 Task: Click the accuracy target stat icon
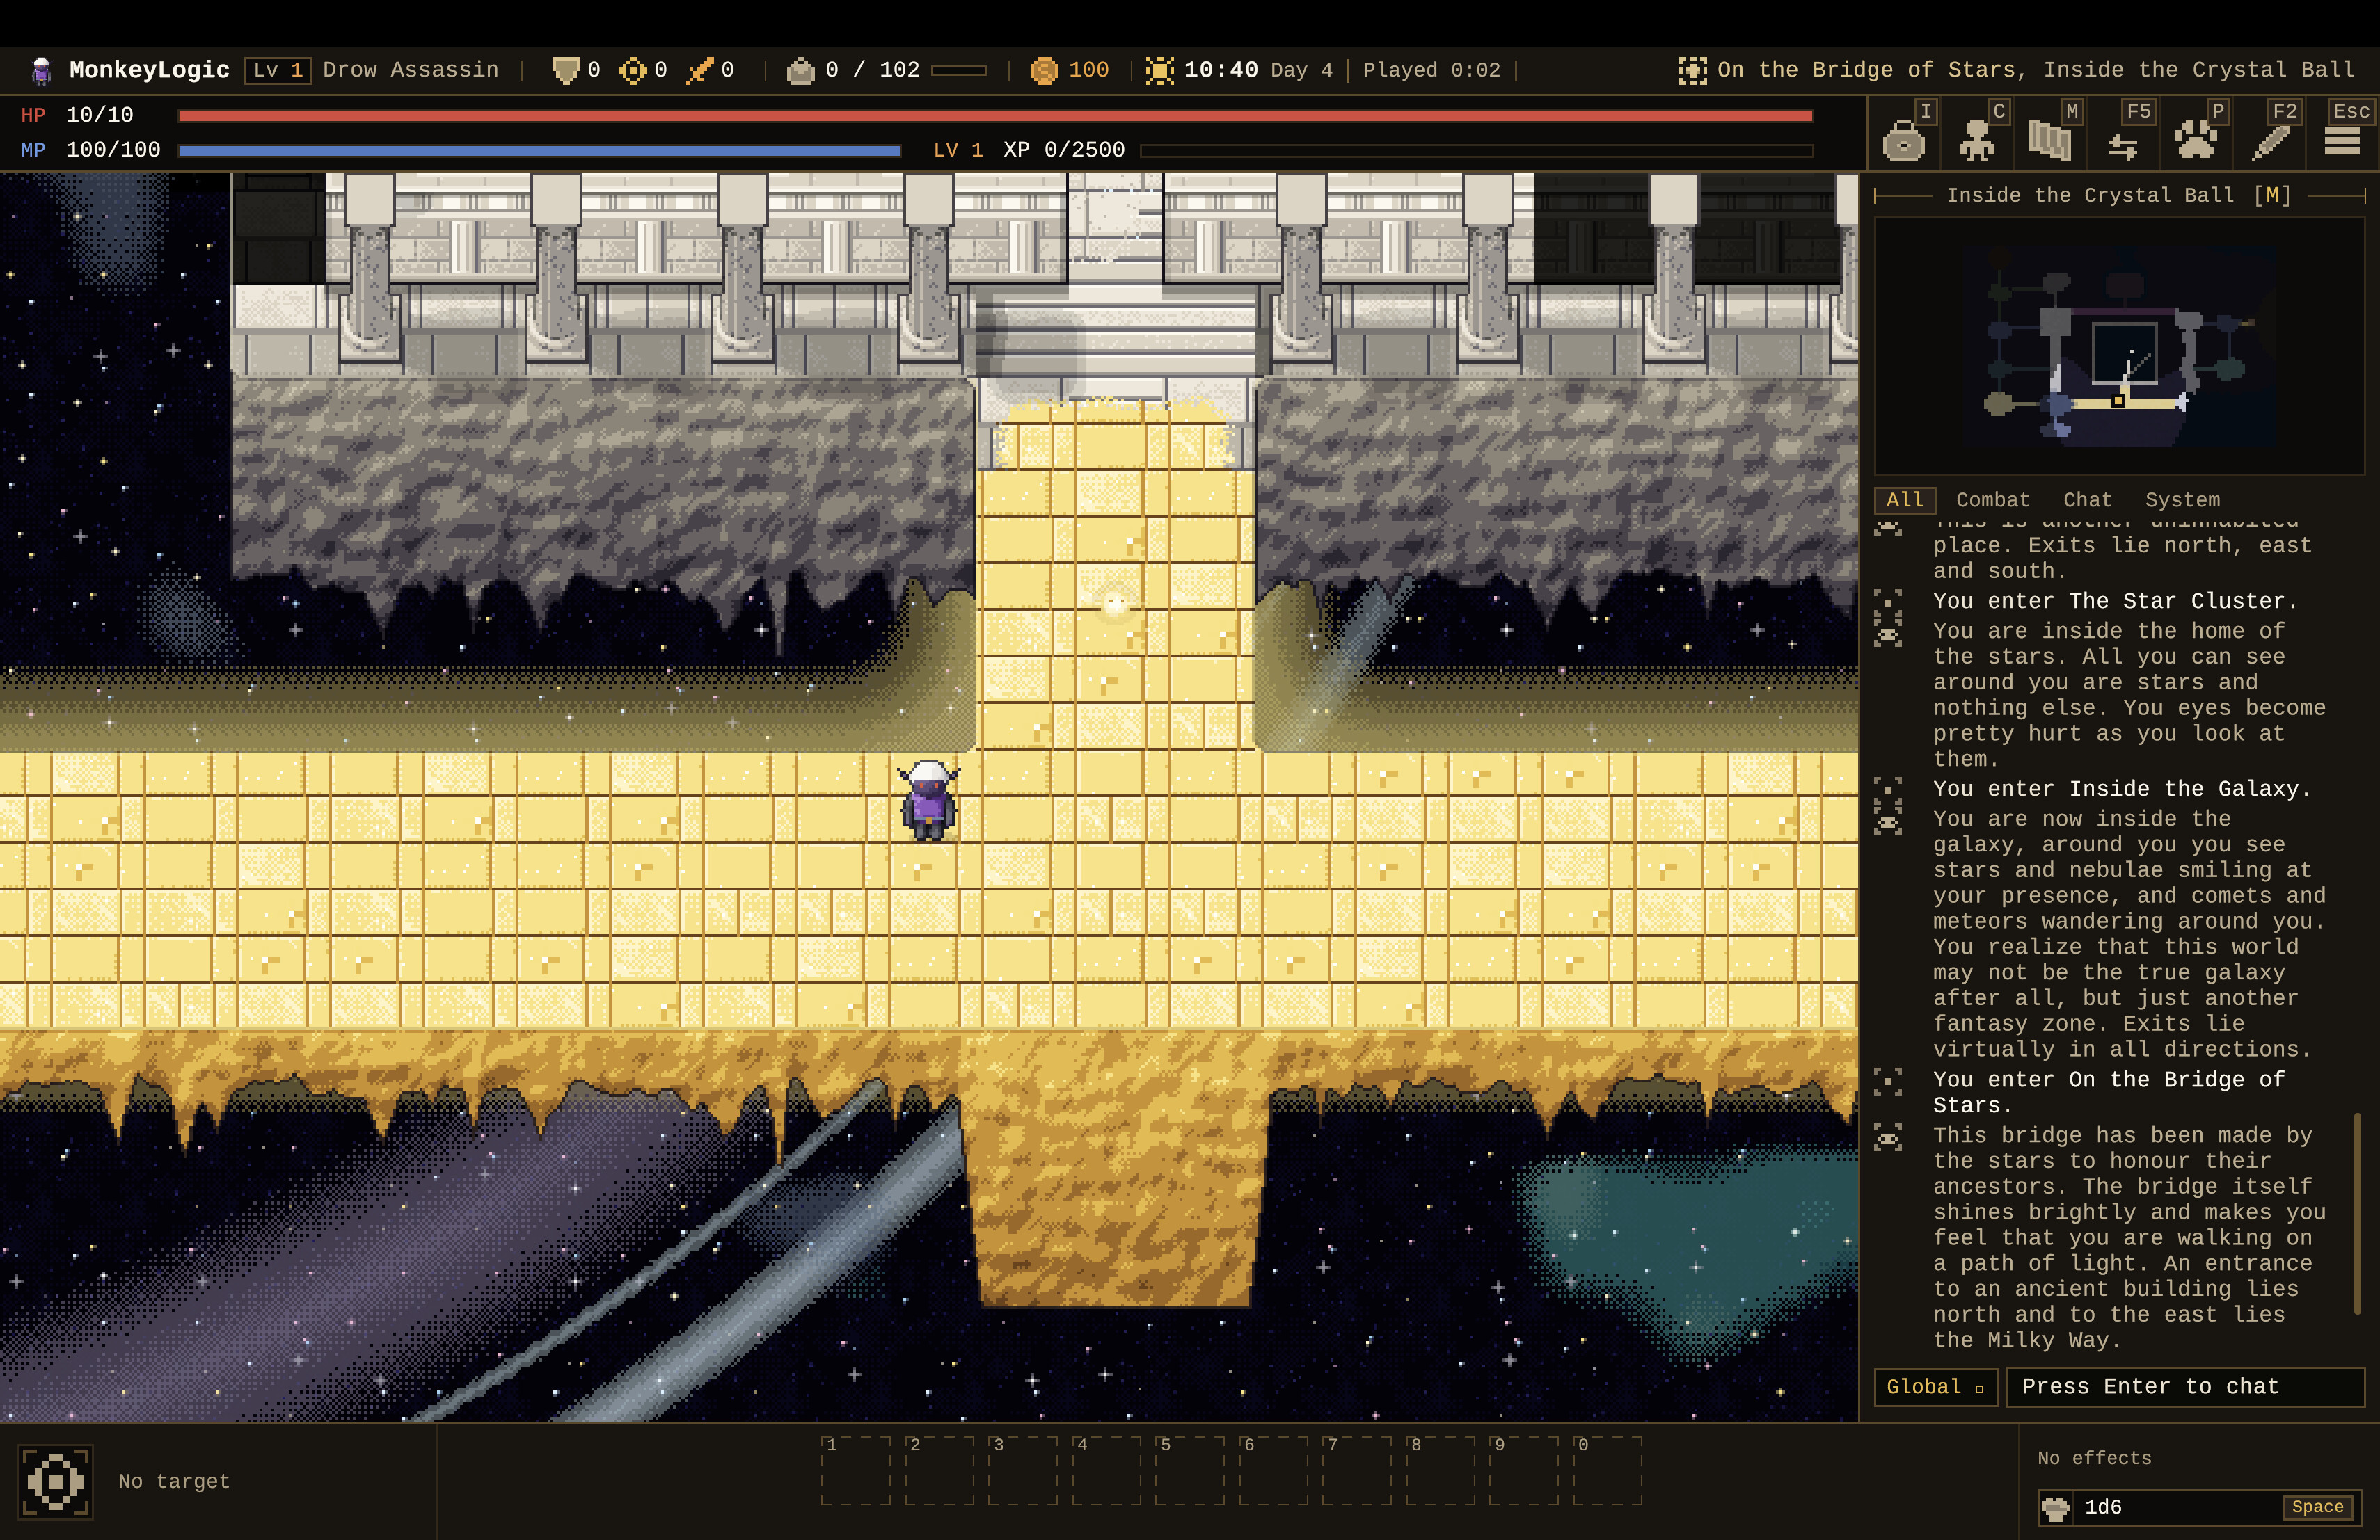[x=633, y=70]
